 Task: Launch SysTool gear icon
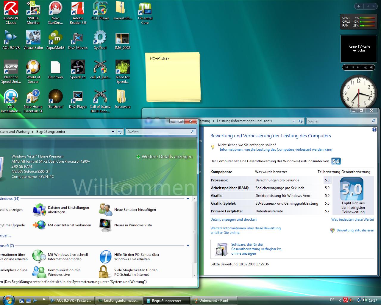pos(100,40)
